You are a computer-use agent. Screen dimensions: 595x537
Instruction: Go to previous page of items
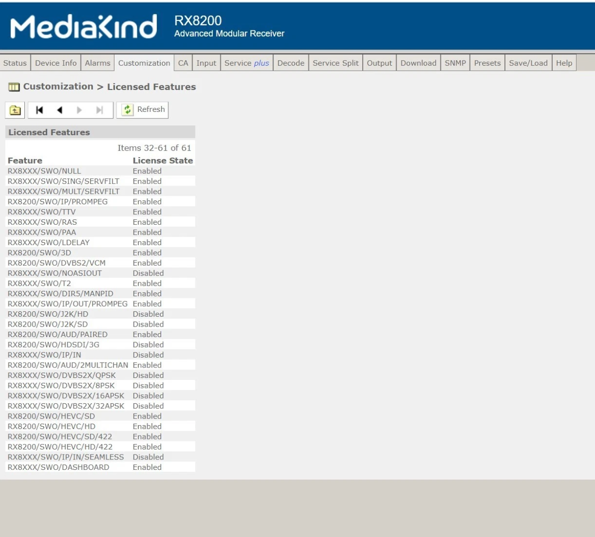[60, 110]
